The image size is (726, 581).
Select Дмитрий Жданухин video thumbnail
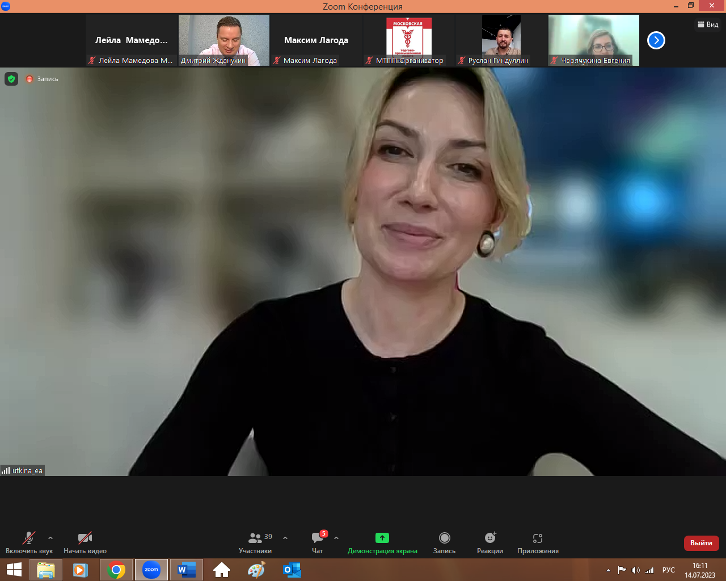[x=224, y=40]
